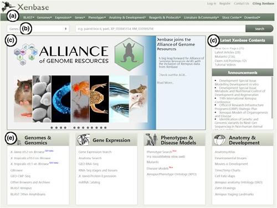Click the green hexagon frog icon
The image size is (277, 208).
point(129,54)
